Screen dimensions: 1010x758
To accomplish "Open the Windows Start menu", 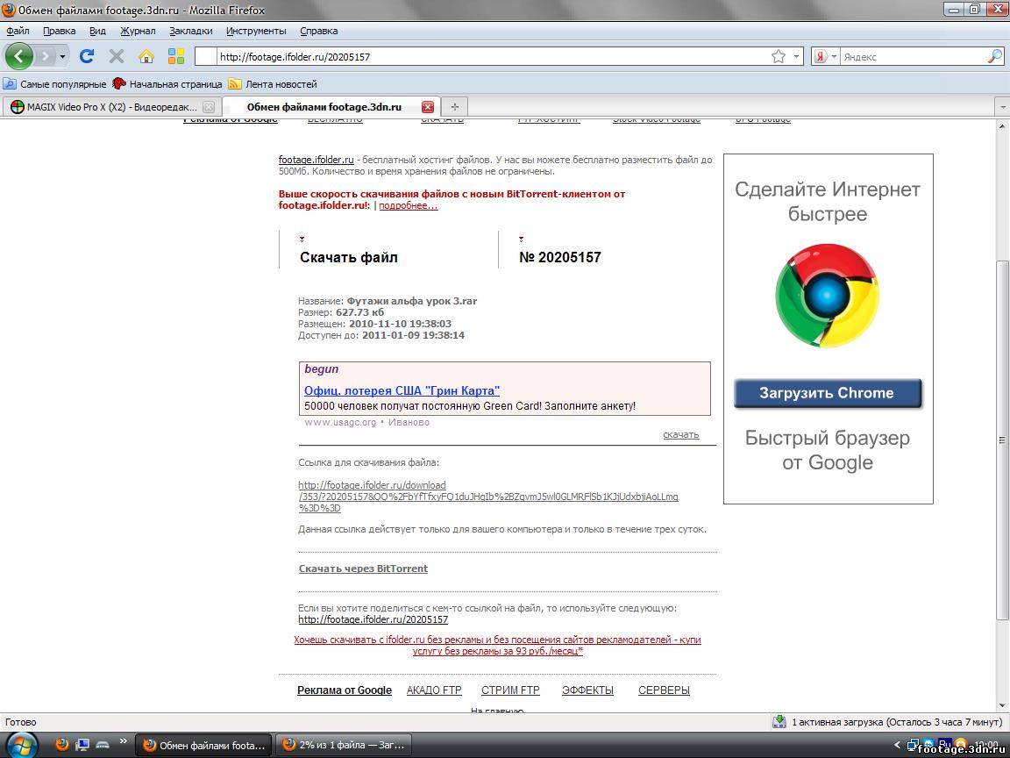I will pyautogui.click(x=21, y=746).
